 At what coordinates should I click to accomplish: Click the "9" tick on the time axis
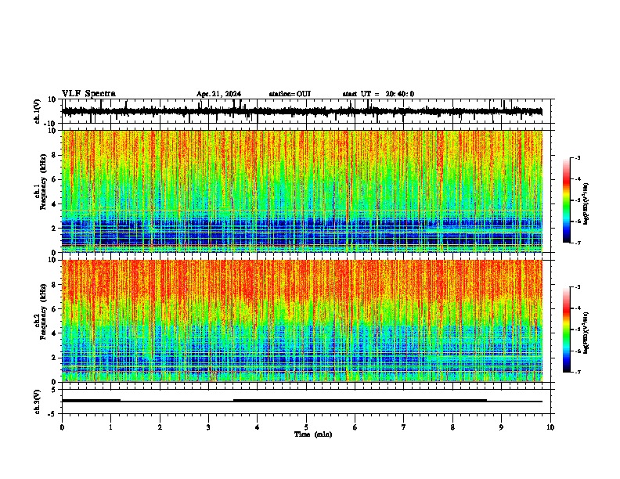tap(501, 427)
